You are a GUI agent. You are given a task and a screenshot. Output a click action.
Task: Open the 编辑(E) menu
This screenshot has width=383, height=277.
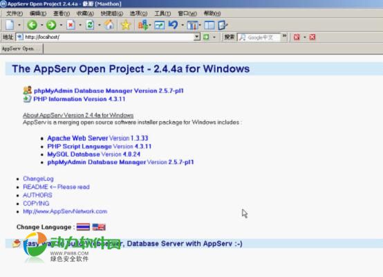38,13
